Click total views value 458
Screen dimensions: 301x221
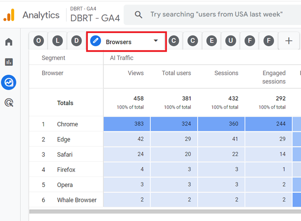tap(139, 99)
